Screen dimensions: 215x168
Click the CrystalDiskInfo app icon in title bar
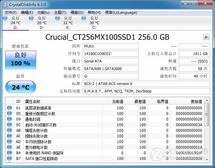[5, 4]
